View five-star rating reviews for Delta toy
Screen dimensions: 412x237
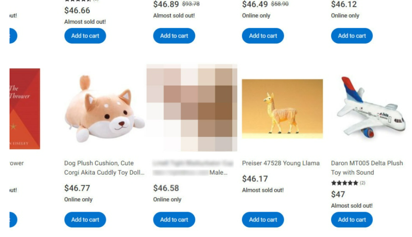point(348,183)
